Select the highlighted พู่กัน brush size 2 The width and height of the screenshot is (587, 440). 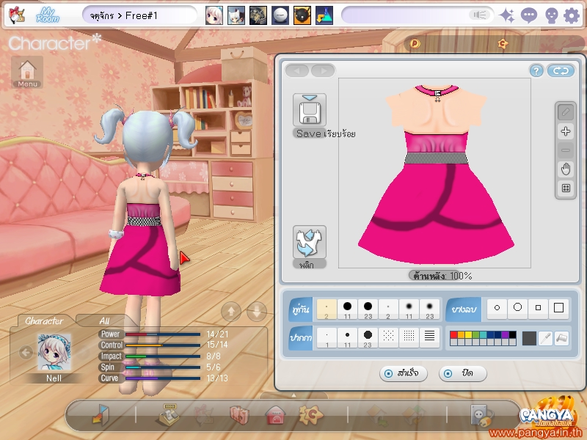pos(327,309)
